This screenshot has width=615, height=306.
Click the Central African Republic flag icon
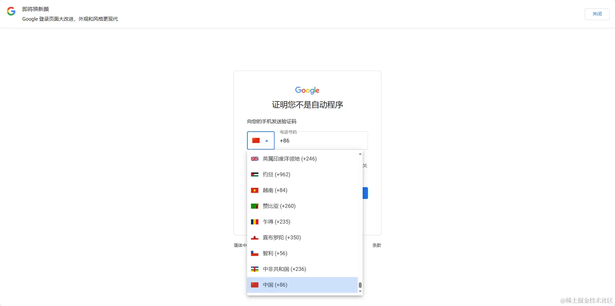(x=255, y=269)
